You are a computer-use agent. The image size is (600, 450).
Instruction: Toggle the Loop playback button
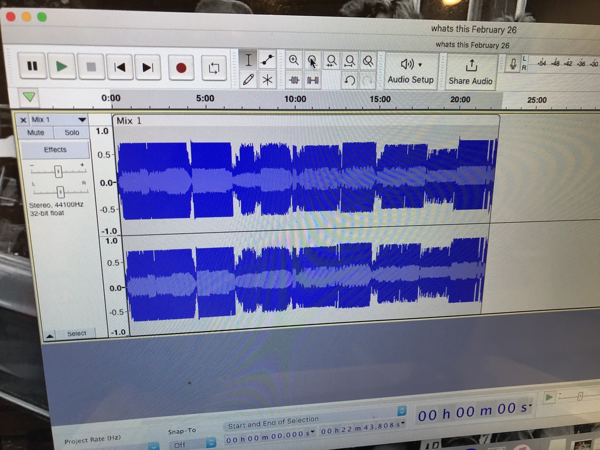(213, 67)
